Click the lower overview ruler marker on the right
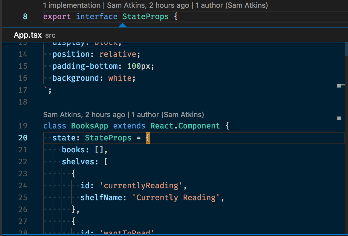The height and width of the screenshot is (236, 348). (x=339, y=118)
